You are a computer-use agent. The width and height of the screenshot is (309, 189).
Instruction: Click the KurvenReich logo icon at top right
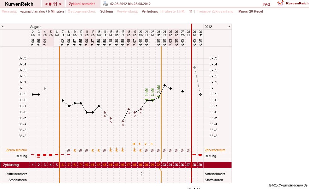click(280, 3)
